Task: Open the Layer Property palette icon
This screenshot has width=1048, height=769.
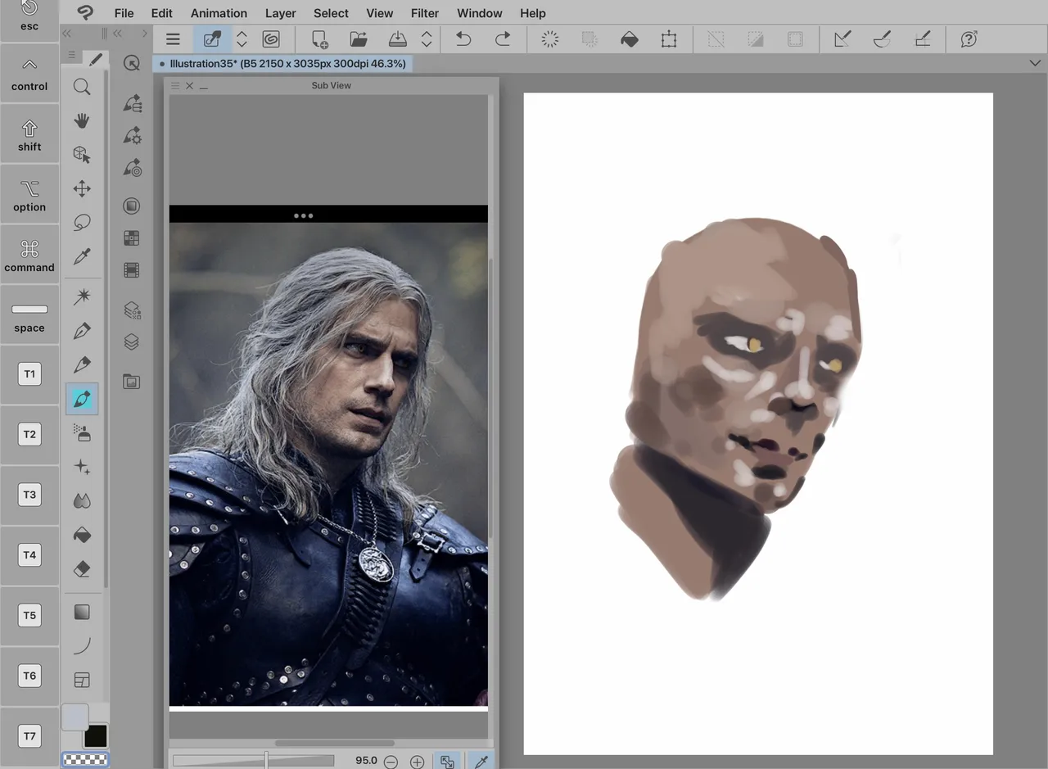Action: click(132, 310)
